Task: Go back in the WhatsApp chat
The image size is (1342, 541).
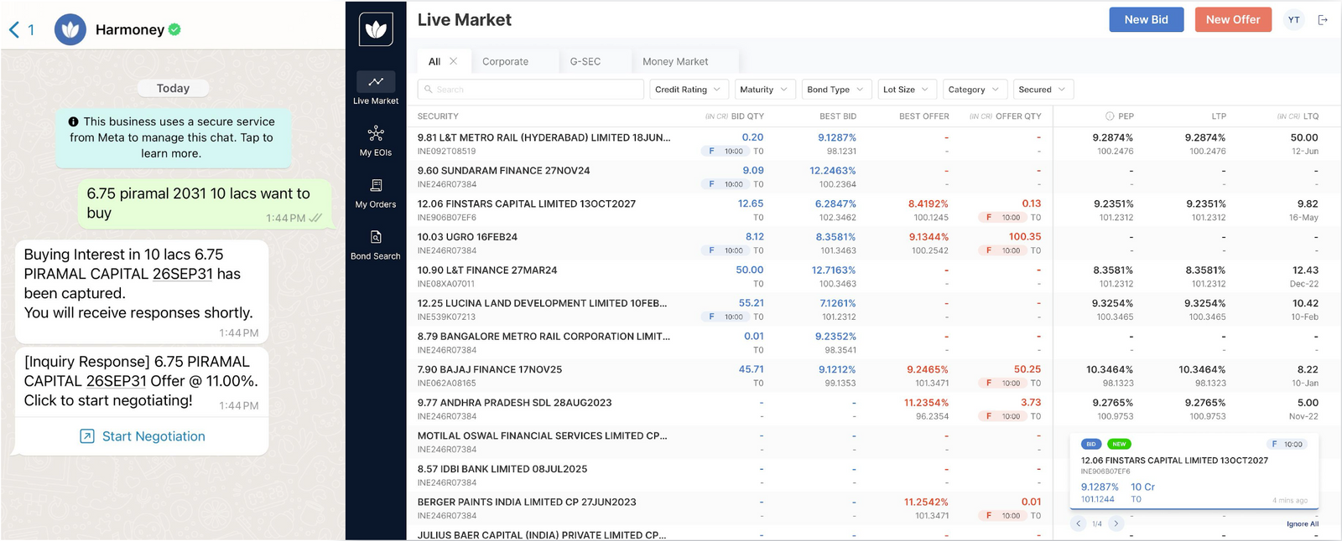Action: coord(14,30)
